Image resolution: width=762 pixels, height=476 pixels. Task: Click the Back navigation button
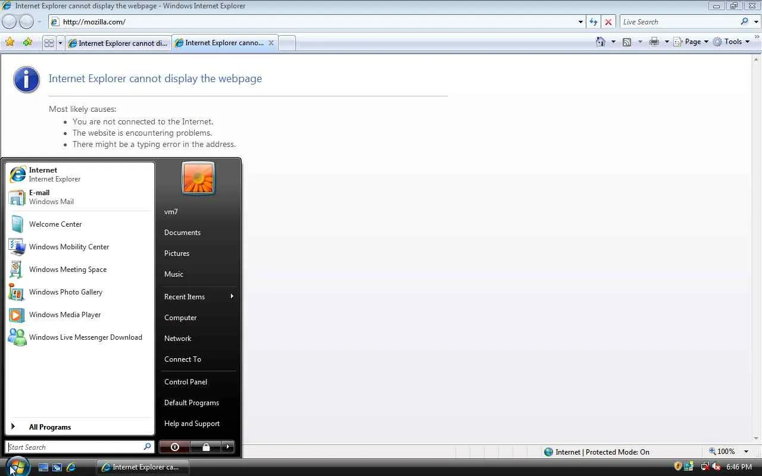[x=10, y=22]
